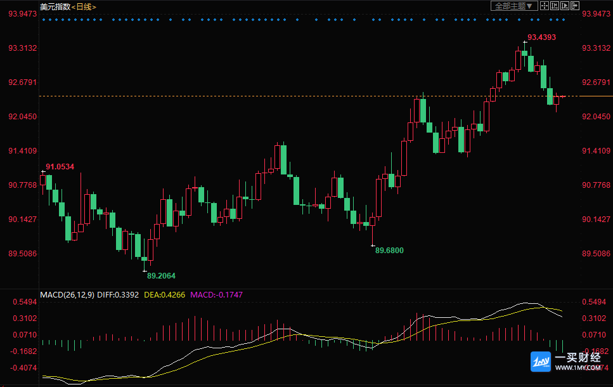613x387 pixels.
Task: Click the 89.6800 low price label
Action: click(x=389, y=251)
